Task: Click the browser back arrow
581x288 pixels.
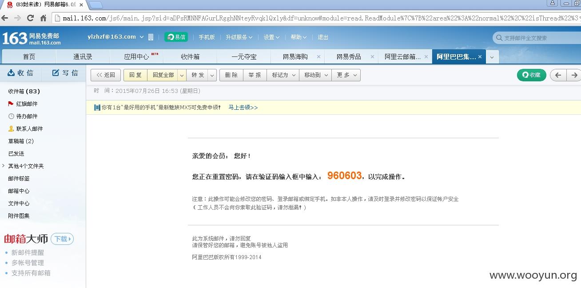Action: (5, 18)
